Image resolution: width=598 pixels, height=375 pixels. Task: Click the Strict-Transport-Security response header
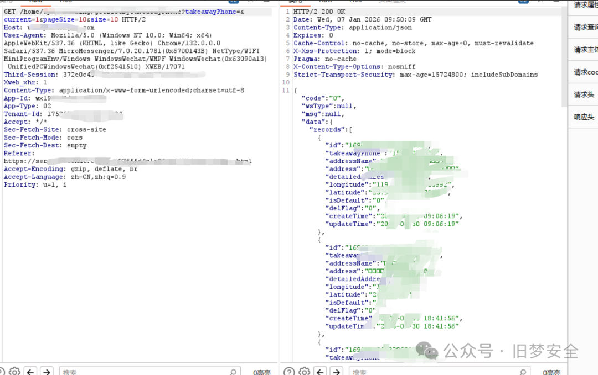coord(415,75)
